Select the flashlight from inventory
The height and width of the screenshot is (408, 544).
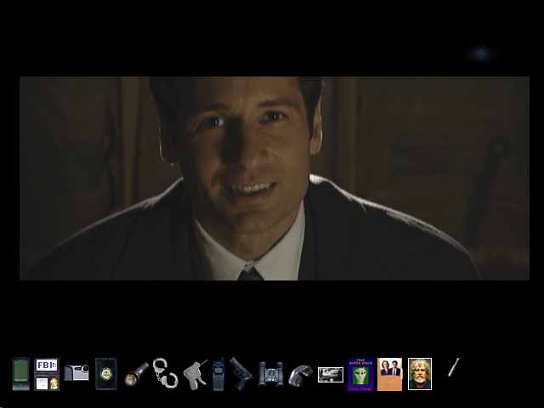tap(136, 374)
